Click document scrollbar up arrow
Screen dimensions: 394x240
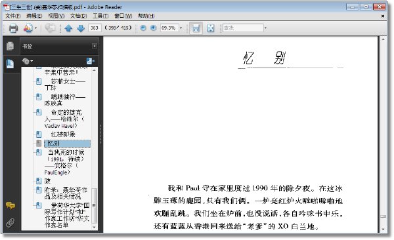point(383,39)
